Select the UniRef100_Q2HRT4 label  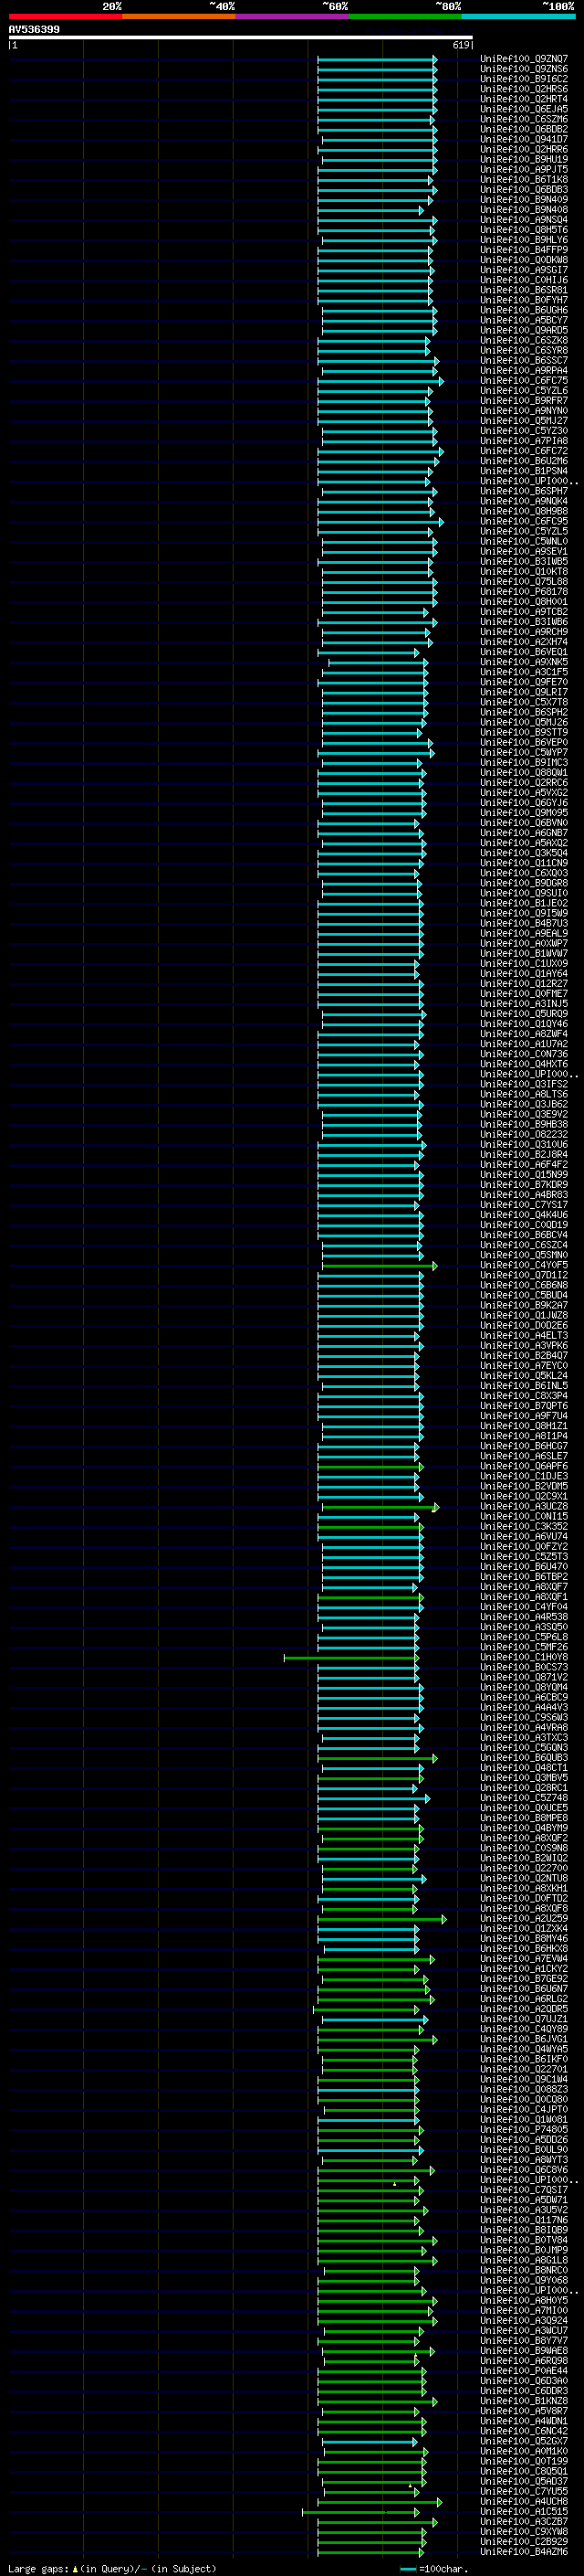tap(523, 99)
